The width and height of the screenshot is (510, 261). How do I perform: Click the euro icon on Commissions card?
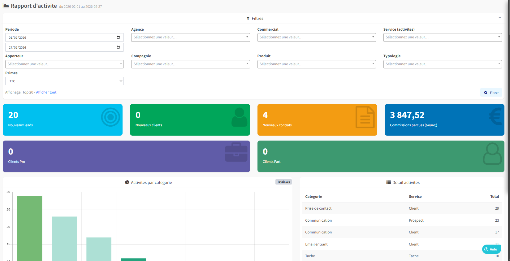pos(495,116)
